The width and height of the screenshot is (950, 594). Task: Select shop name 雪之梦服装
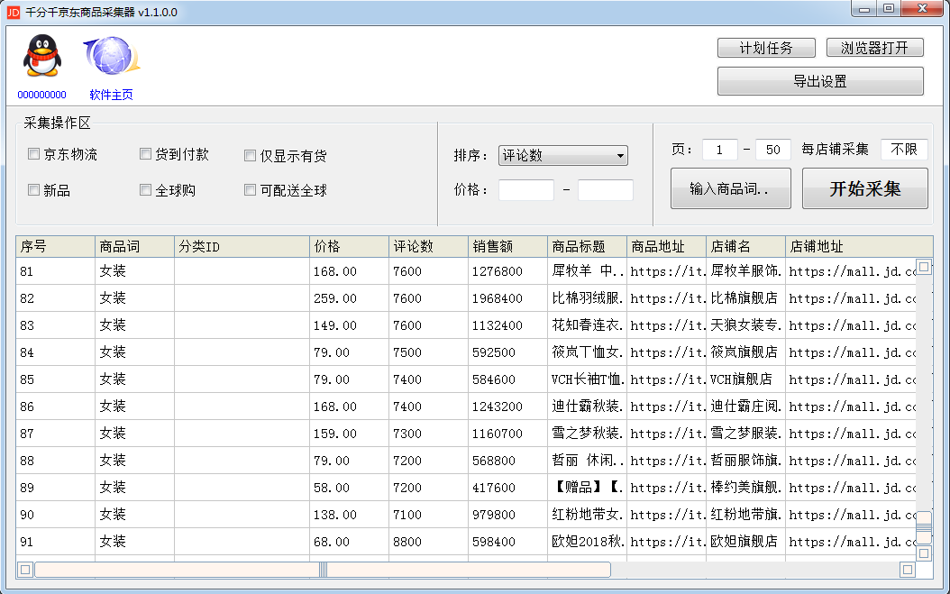(746, 434)
